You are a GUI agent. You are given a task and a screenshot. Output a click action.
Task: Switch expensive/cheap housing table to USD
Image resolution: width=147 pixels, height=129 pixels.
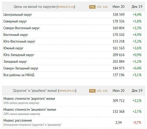coord(99,91)
